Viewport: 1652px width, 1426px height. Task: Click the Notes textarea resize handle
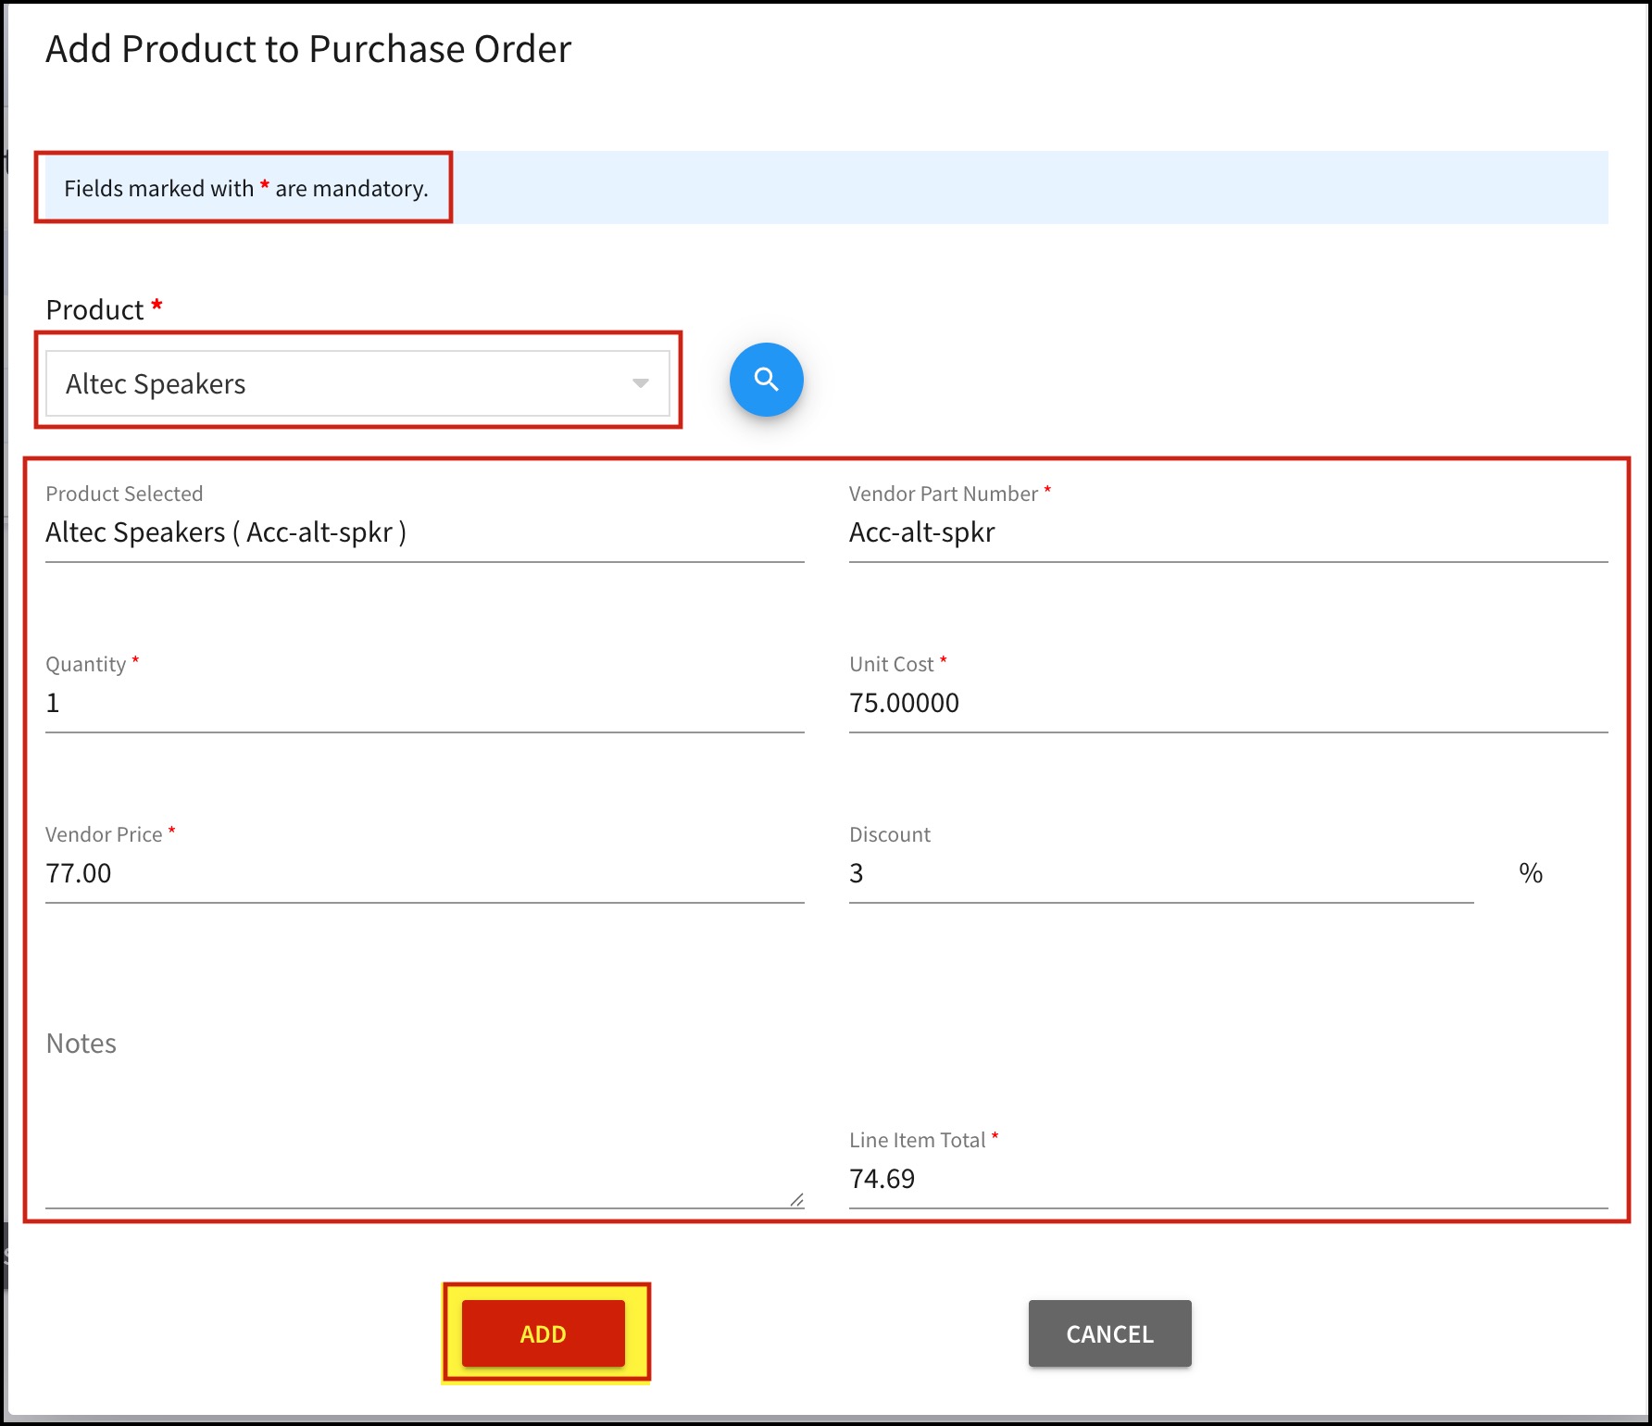(x=796, y=1199)
